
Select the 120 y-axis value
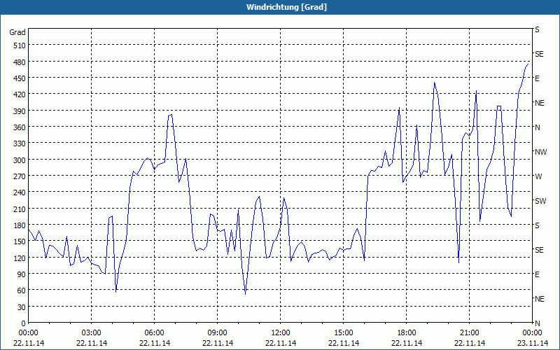point(20,258)
